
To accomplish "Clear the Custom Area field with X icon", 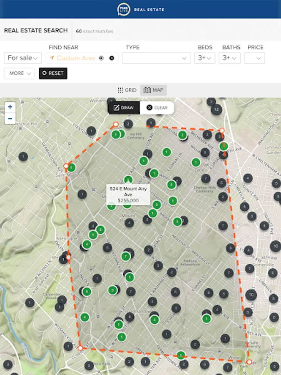I will click(x=112, y=58).
